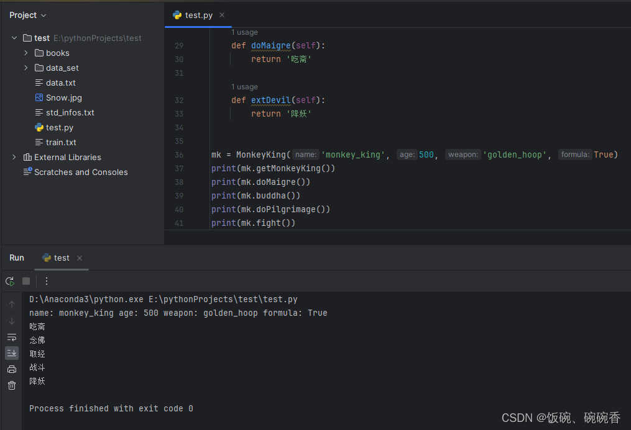Screen dimensions: 631x430
Task: Select test.py in project tree
Action: [60, 127]
